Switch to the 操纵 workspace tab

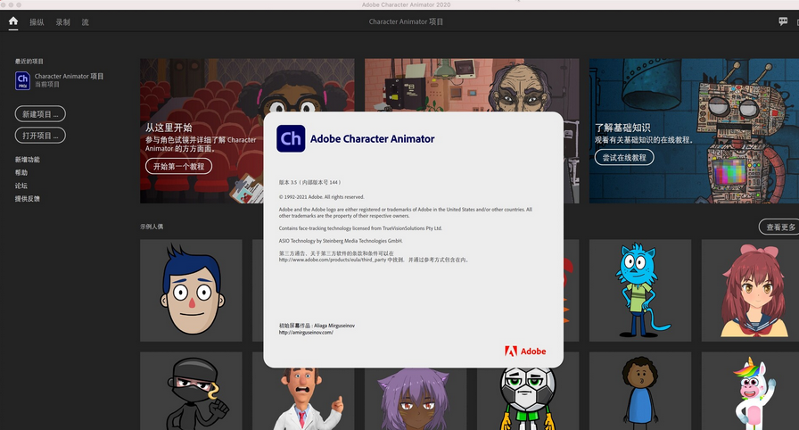click(x=37, y=22)
